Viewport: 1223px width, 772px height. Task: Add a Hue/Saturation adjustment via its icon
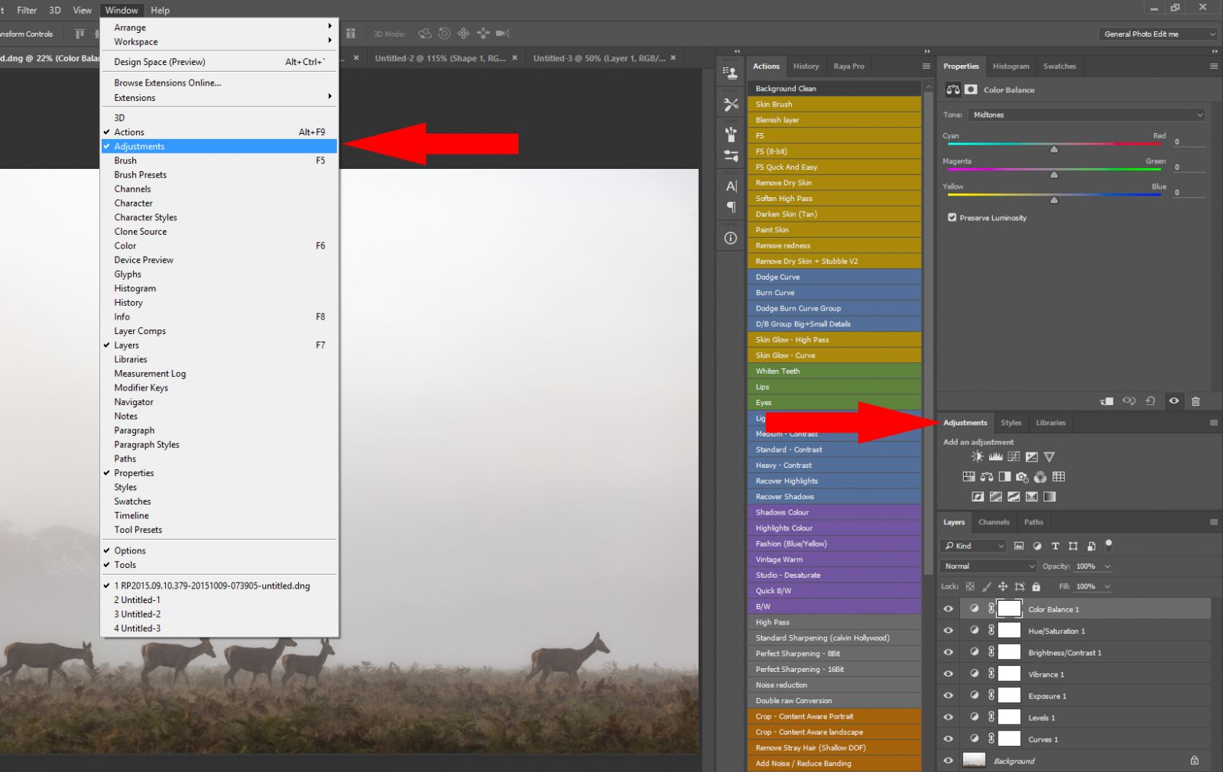(x=967, y=476)
